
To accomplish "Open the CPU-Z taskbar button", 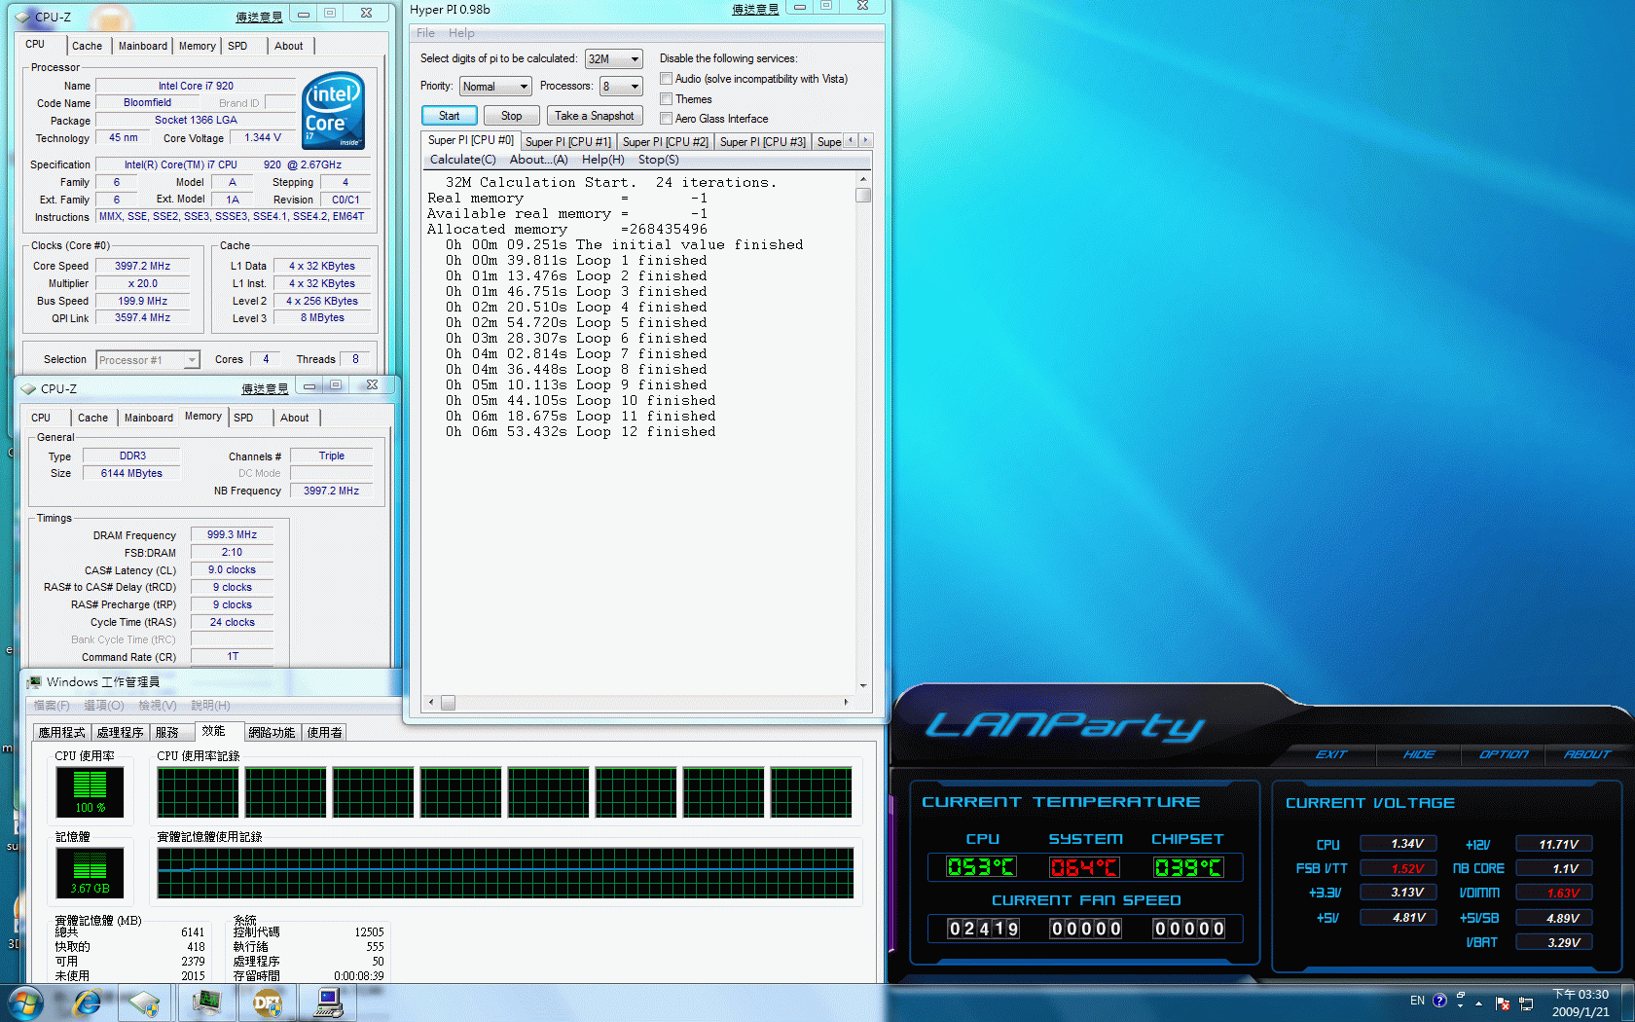I will 144,1003.
